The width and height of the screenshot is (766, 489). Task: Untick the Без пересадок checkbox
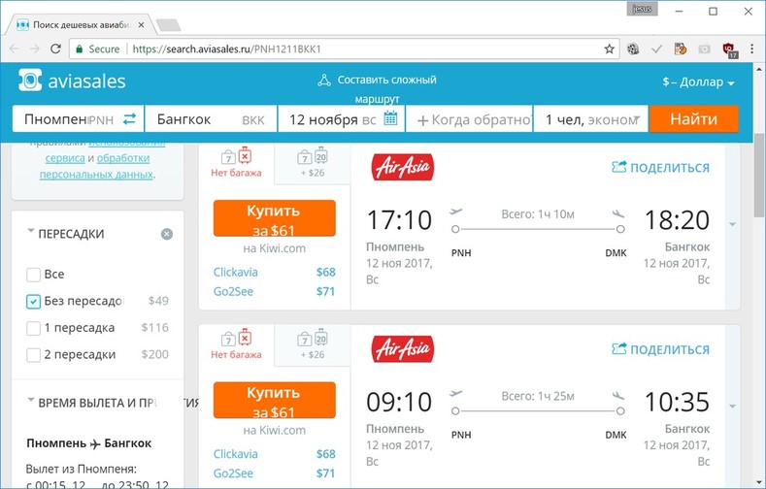coord(33,301)
